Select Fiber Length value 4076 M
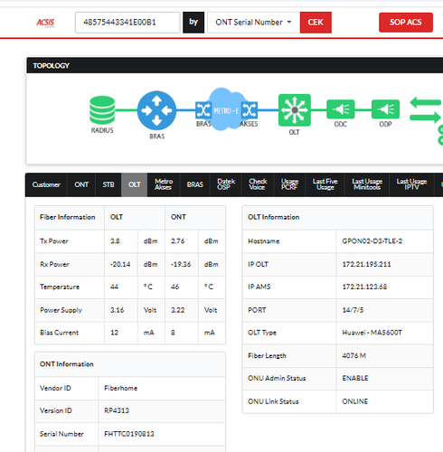 (x=353, y=355)
